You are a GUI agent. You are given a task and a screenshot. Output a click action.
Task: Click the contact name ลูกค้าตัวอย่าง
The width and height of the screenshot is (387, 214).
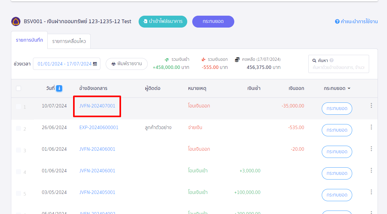tap(158, 128)
